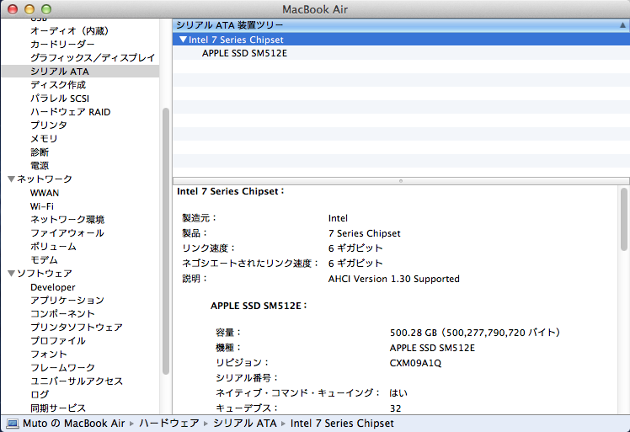Click the computer icon in the path bar
The height and width of the screenshot is (432, 630).
[13, 424]
